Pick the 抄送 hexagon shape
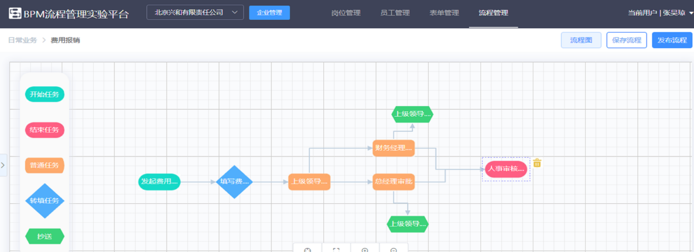Screen dimensions: 694x252 pos(45,236)
